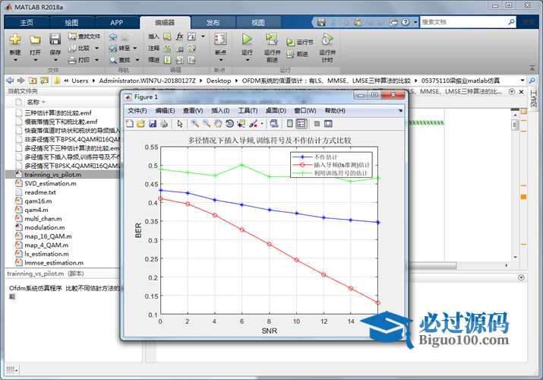The image size is (543, 380).
Task: Select Rotate 3D tool in Figure toolbar
Action: (229, 124)
